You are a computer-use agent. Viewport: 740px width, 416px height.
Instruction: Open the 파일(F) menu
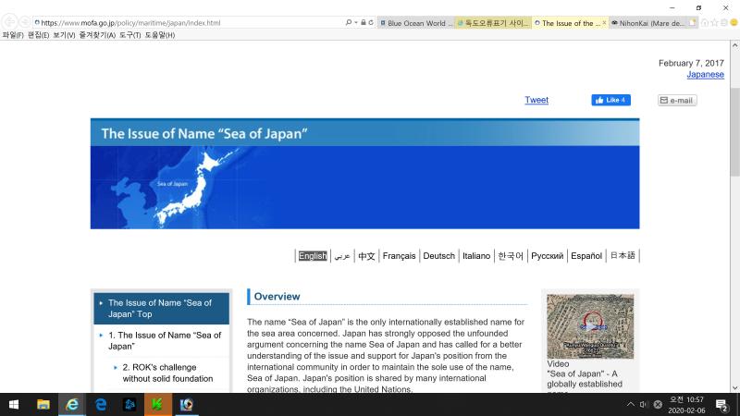click(x=13, y=35)
